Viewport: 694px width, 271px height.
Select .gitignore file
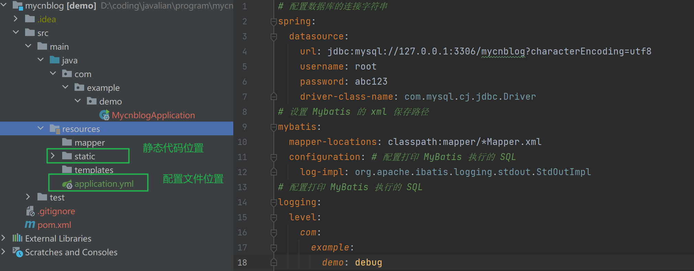(x=56, y=211)
